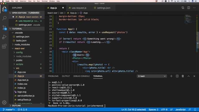Open the Manage gear in activity bar
The width and height of the screenshot is (199, 112).
4,102
